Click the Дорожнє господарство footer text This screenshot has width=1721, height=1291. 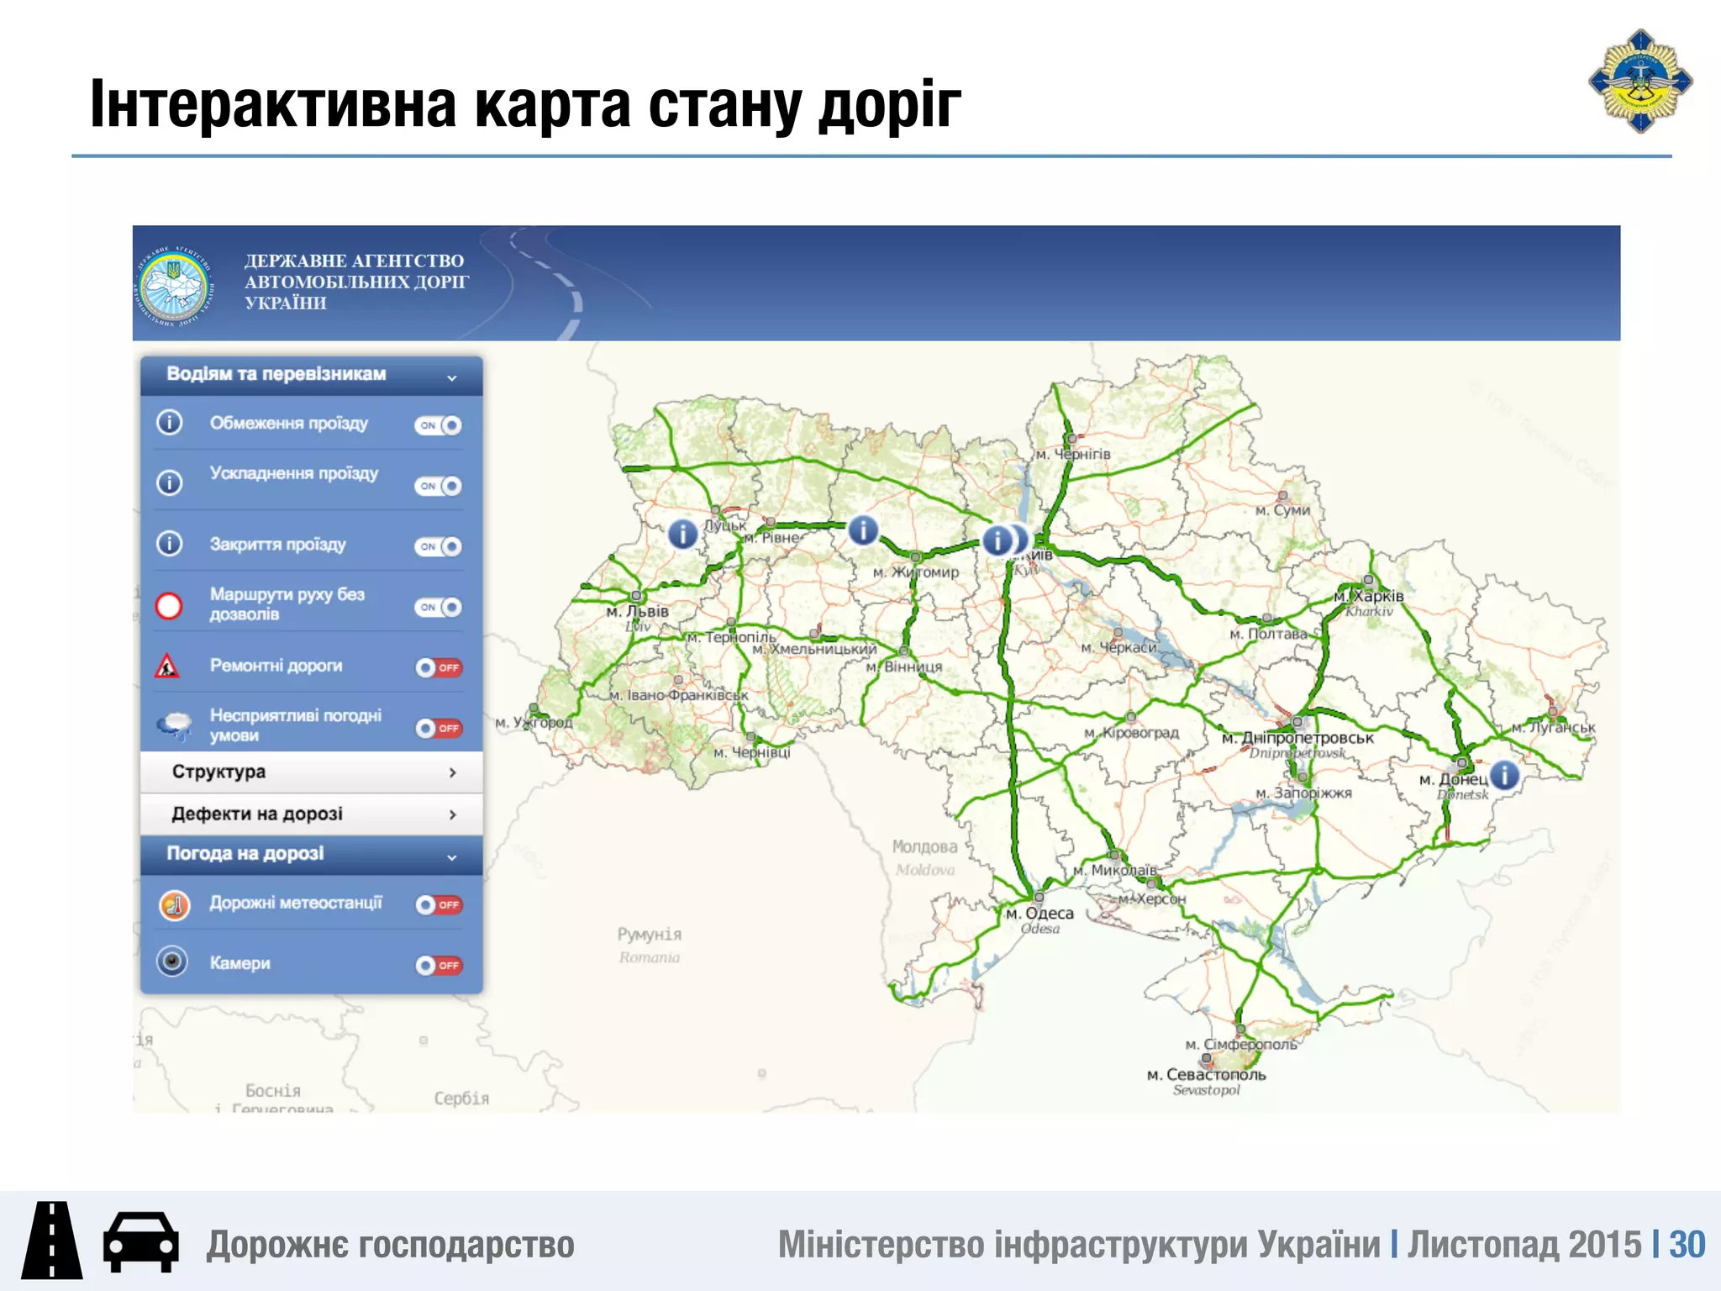pyautogui.click(x=391, y=1244)
